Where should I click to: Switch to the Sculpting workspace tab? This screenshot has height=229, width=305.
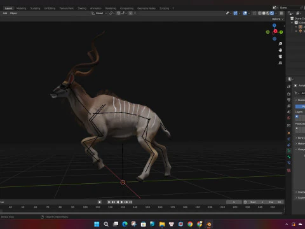35,8
